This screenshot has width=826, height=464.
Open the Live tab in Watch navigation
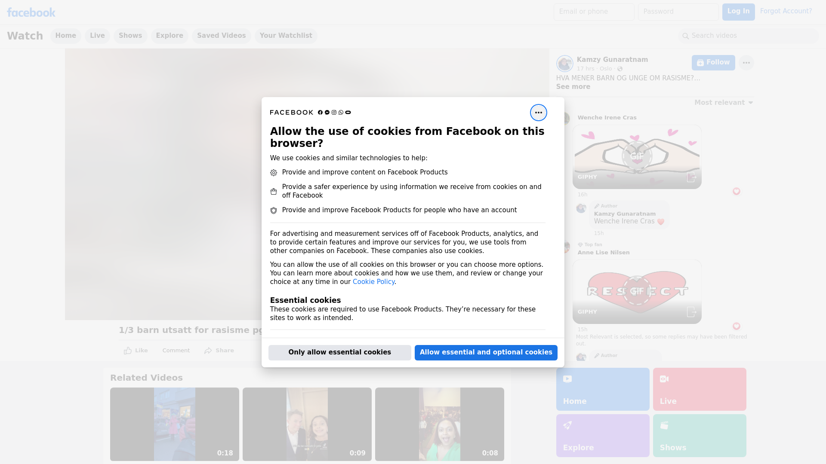pos(97,36)
